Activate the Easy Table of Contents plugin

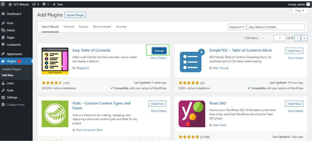159,51
